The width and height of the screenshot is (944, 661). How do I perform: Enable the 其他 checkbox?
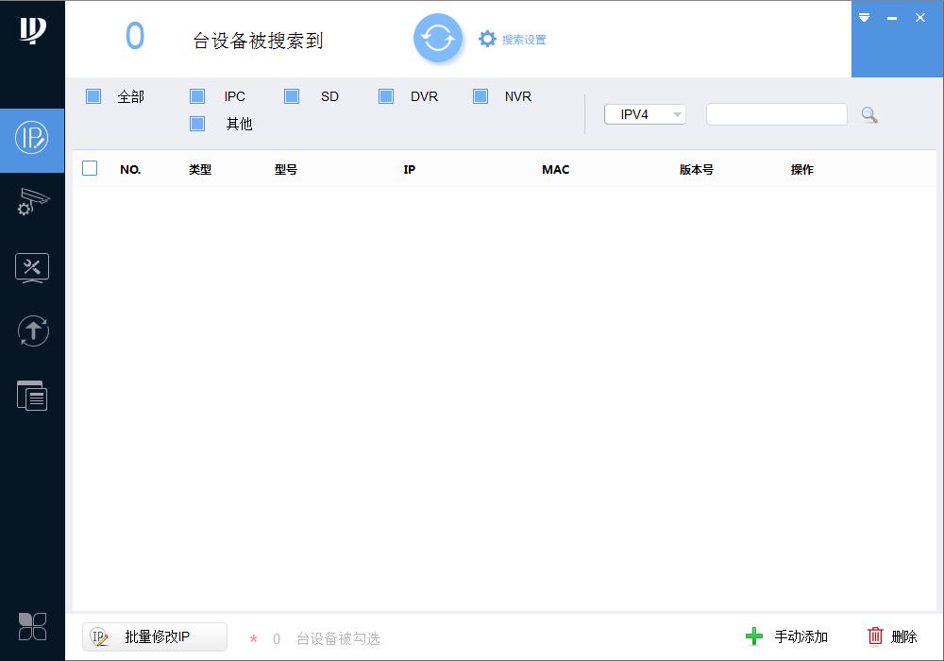click(196, 123)
